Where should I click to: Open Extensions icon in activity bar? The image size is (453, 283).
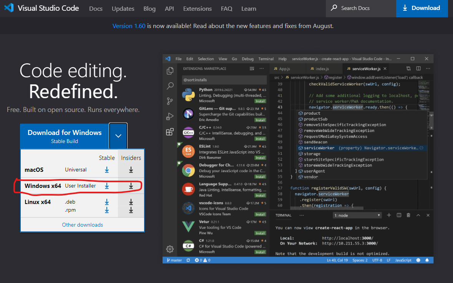(170, 132)
